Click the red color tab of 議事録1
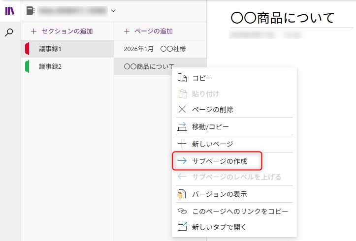Viewport: 356px width, 241px height. pos(28,49)
